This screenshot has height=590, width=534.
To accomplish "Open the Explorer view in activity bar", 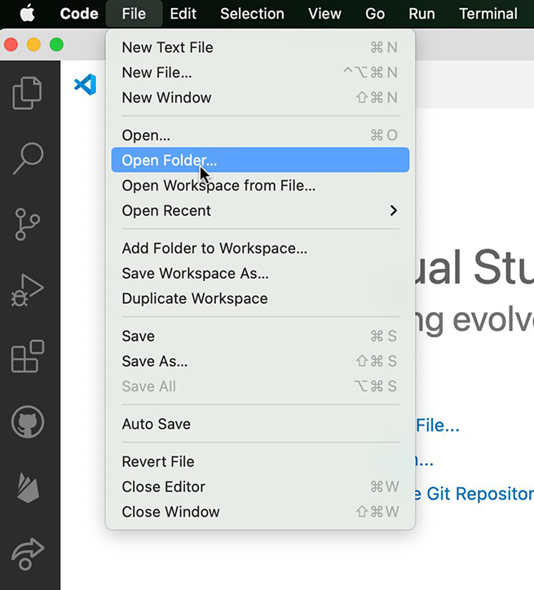I will 28,93.
